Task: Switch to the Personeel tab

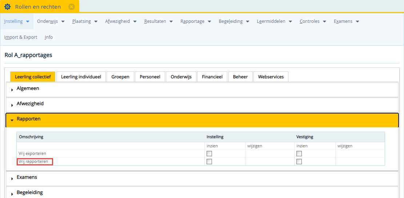Action: tap(150, 77)
